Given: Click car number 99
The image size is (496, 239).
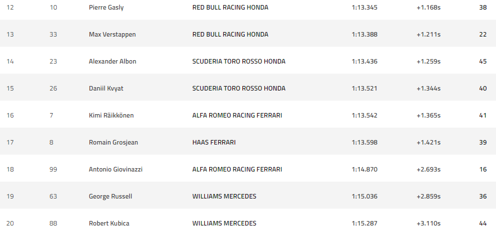Looking at the screenshot, I should coord(53,170).
